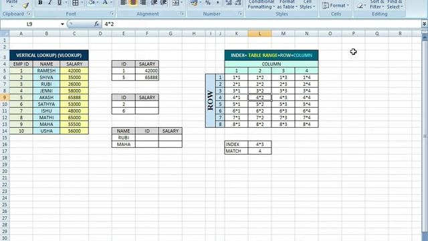Select the INDEX label cell
The width and height of the screenshot is (428, 241).
point(236,145)
